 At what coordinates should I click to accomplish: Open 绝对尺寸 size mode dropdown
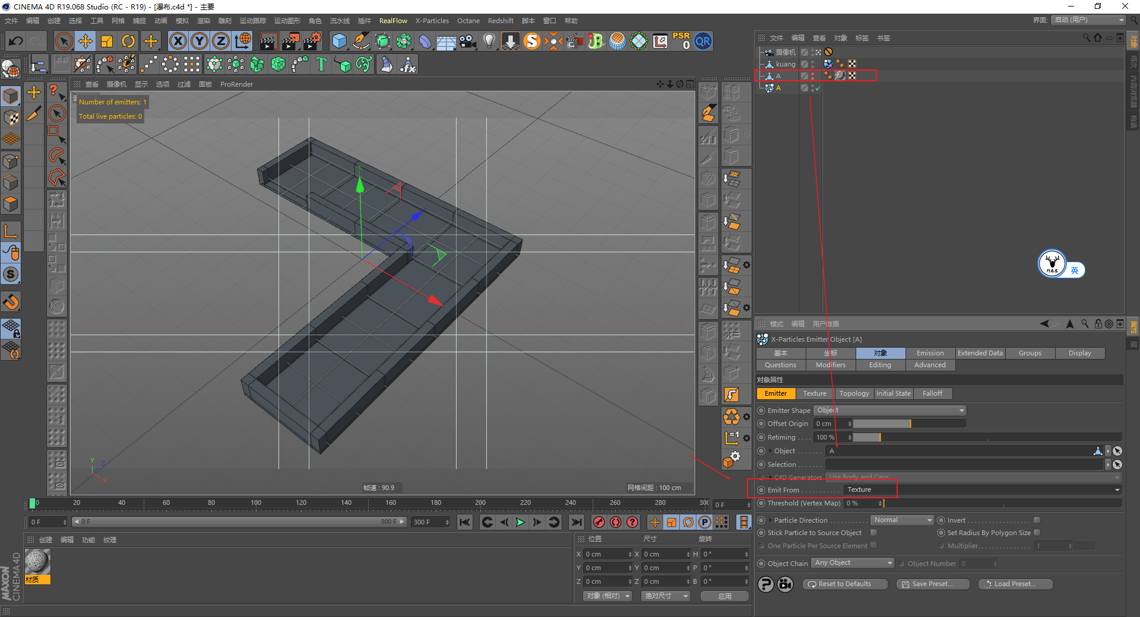[666, 596]
